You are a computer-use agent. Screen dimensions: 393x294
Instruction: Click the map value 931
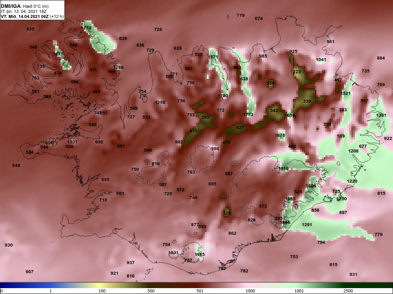coord(353,274)
